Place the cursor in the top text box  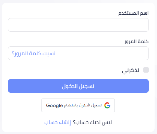point(78,25)
